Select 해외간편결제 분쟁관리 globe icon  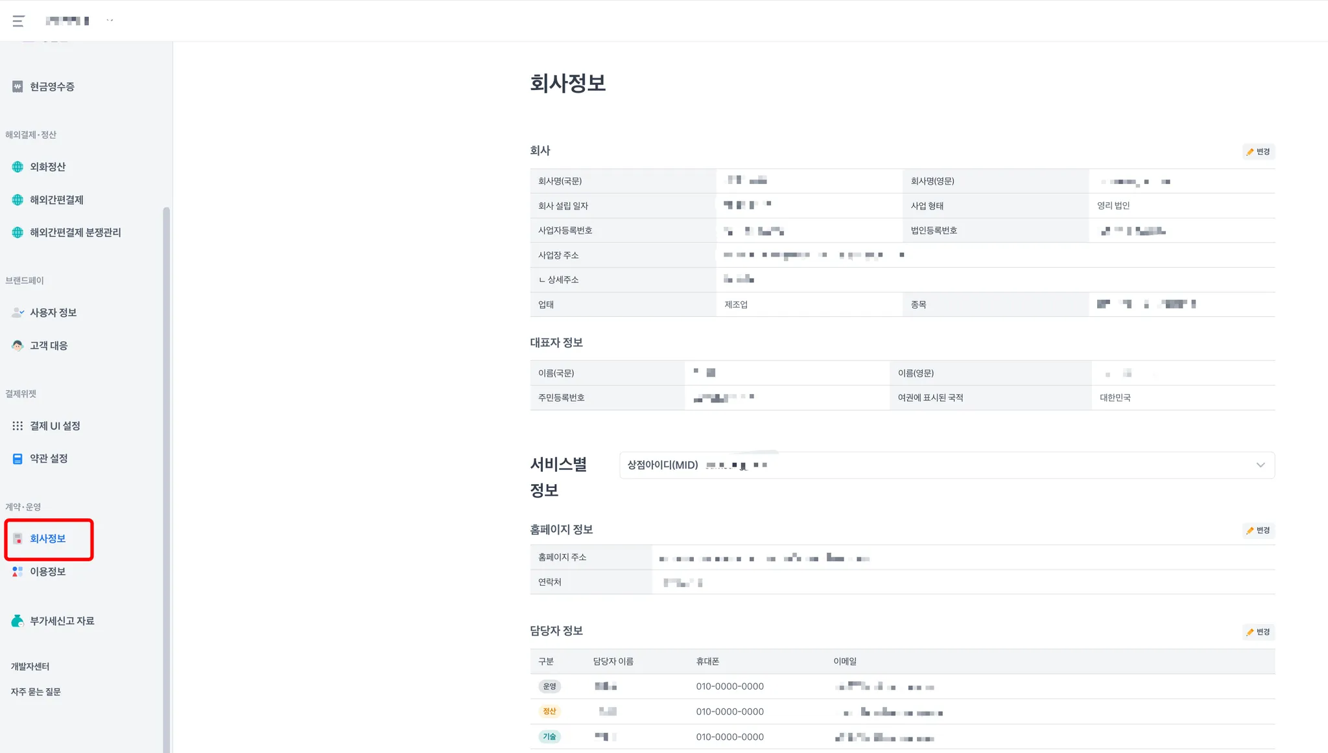(x=18, y=233)
